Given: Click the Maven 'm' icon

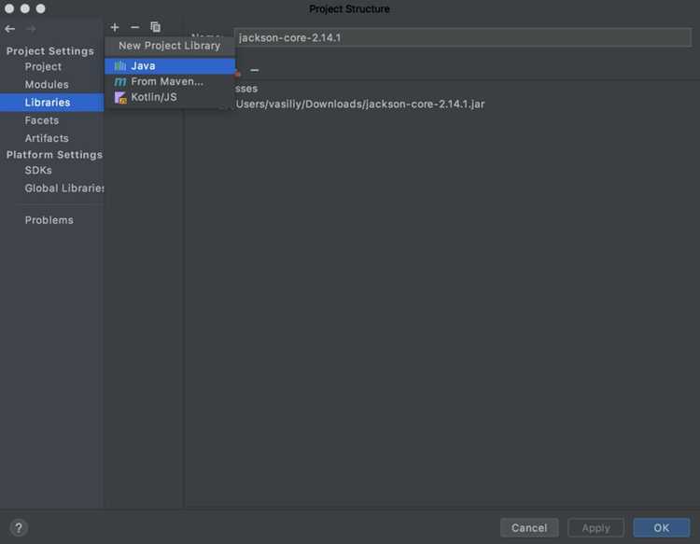Looking at the screenshot, I should [x=120, y=82].
